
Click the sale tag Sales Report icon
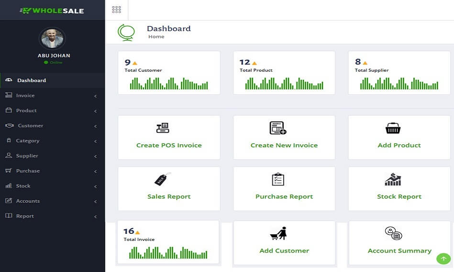click(163, 179)
